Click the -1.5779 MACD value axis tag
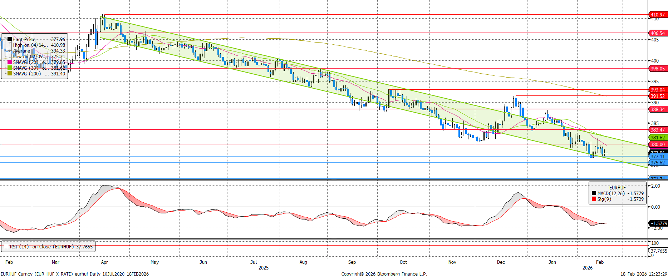 pyautogui.click(x=658, y=223)
